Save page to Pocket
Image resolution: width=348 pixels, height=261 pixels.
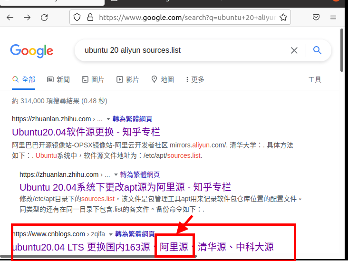pyautogui.click(x=316, y=17)
